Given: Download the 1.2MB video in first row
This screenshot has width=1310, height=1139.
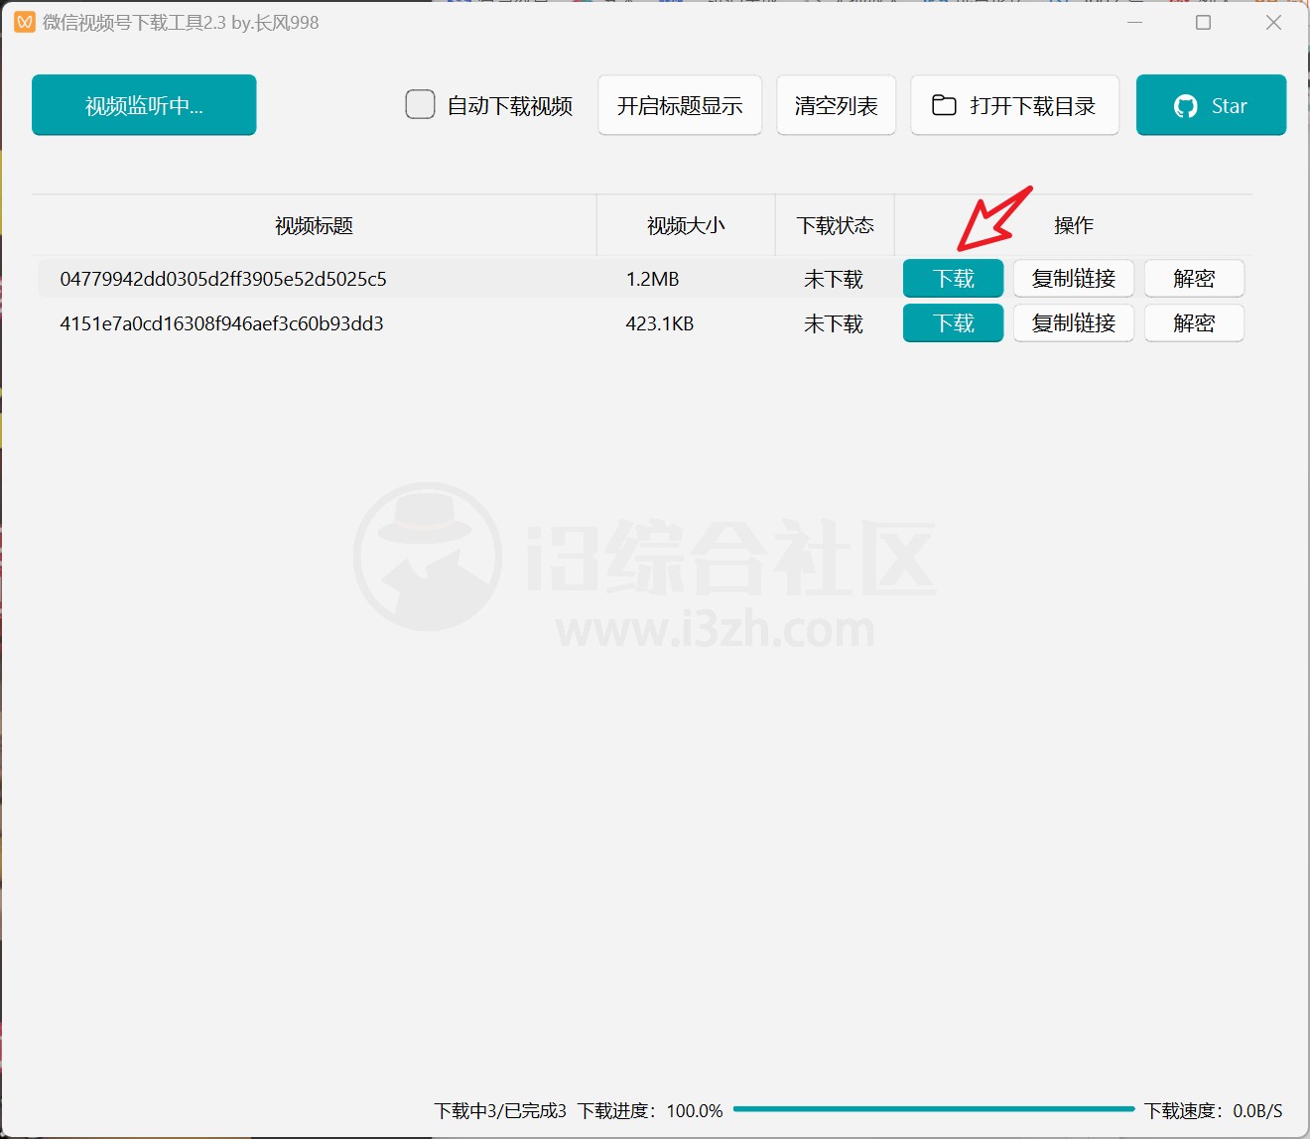Looking at the screenshot, I should point(953,279).
